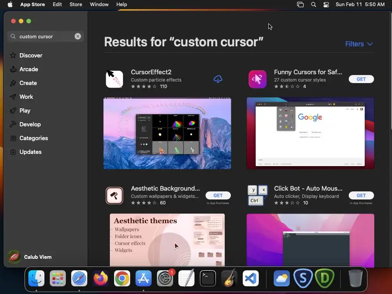Open the blue S shield app in Dock
This screenshot has width=392, height=294.
point(303,278)
